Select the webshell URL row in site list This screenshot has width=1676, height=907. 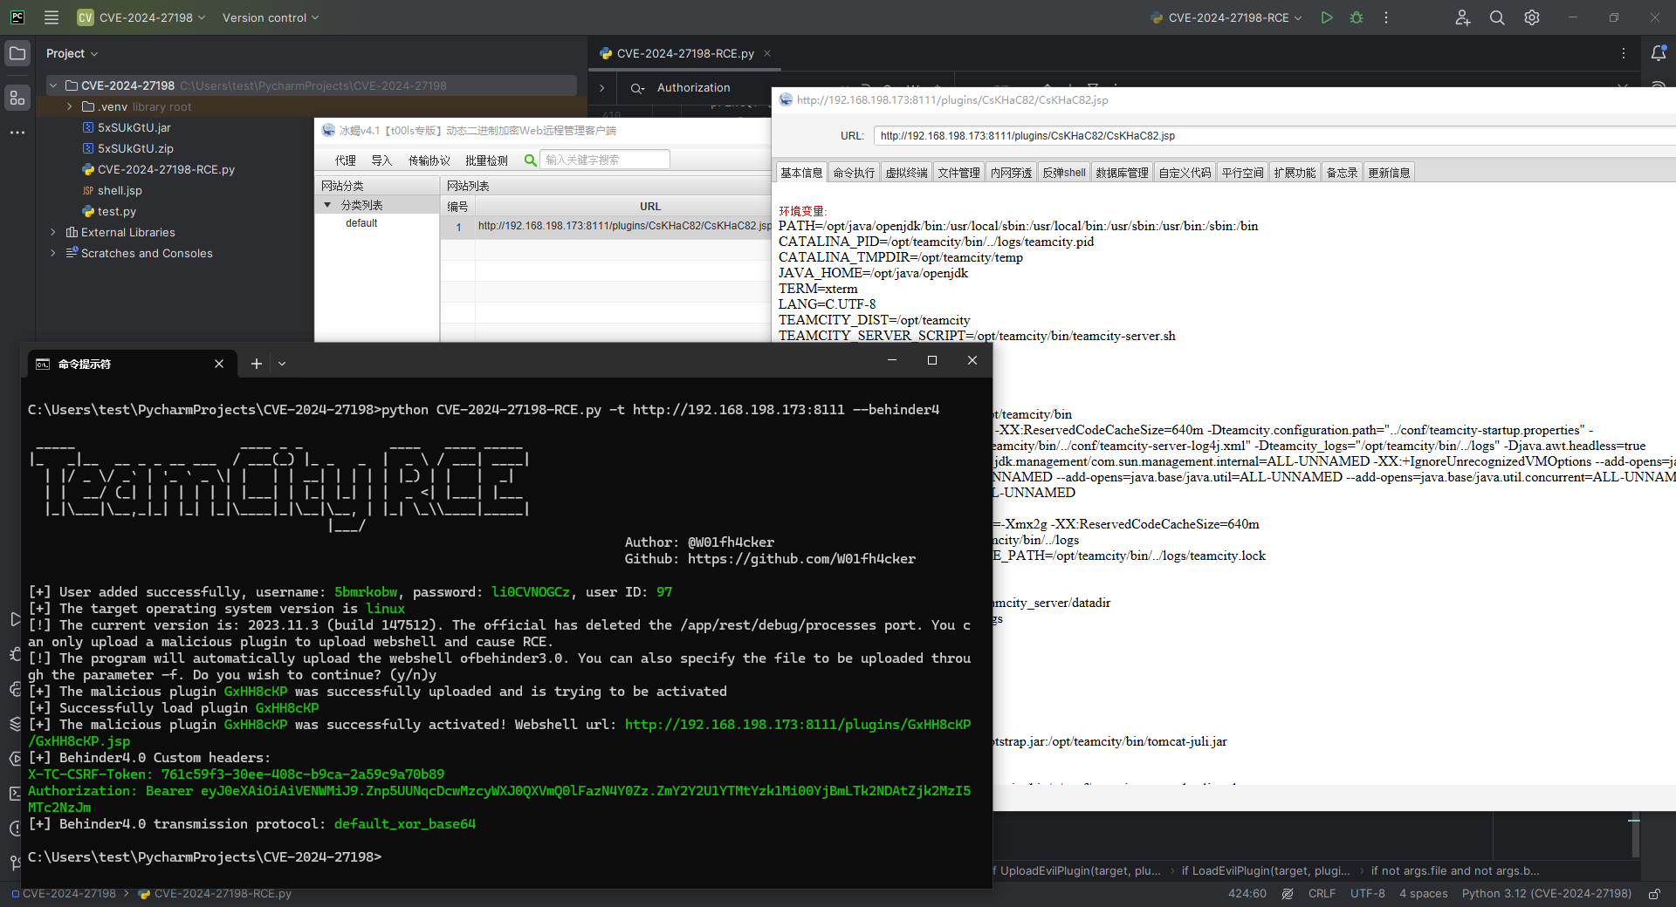click(606, 226)
